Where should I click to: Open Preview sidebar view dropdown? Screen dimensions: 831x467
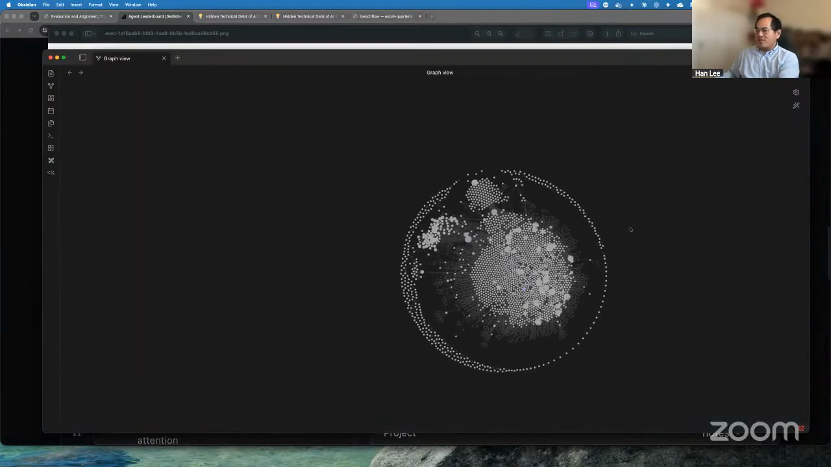coord(90,33)
